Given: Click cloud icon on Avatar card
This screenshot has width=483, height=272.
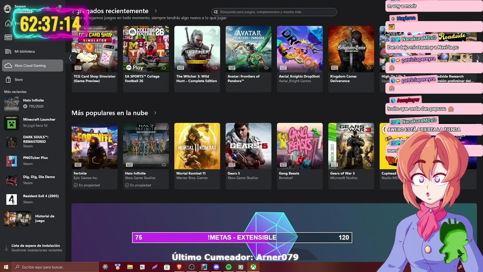Looking at the screenshot, I should 266,68.
